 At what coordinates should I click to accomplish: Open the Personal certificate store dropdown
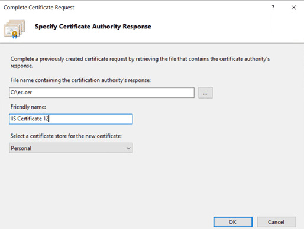click(x=71, y=148)
